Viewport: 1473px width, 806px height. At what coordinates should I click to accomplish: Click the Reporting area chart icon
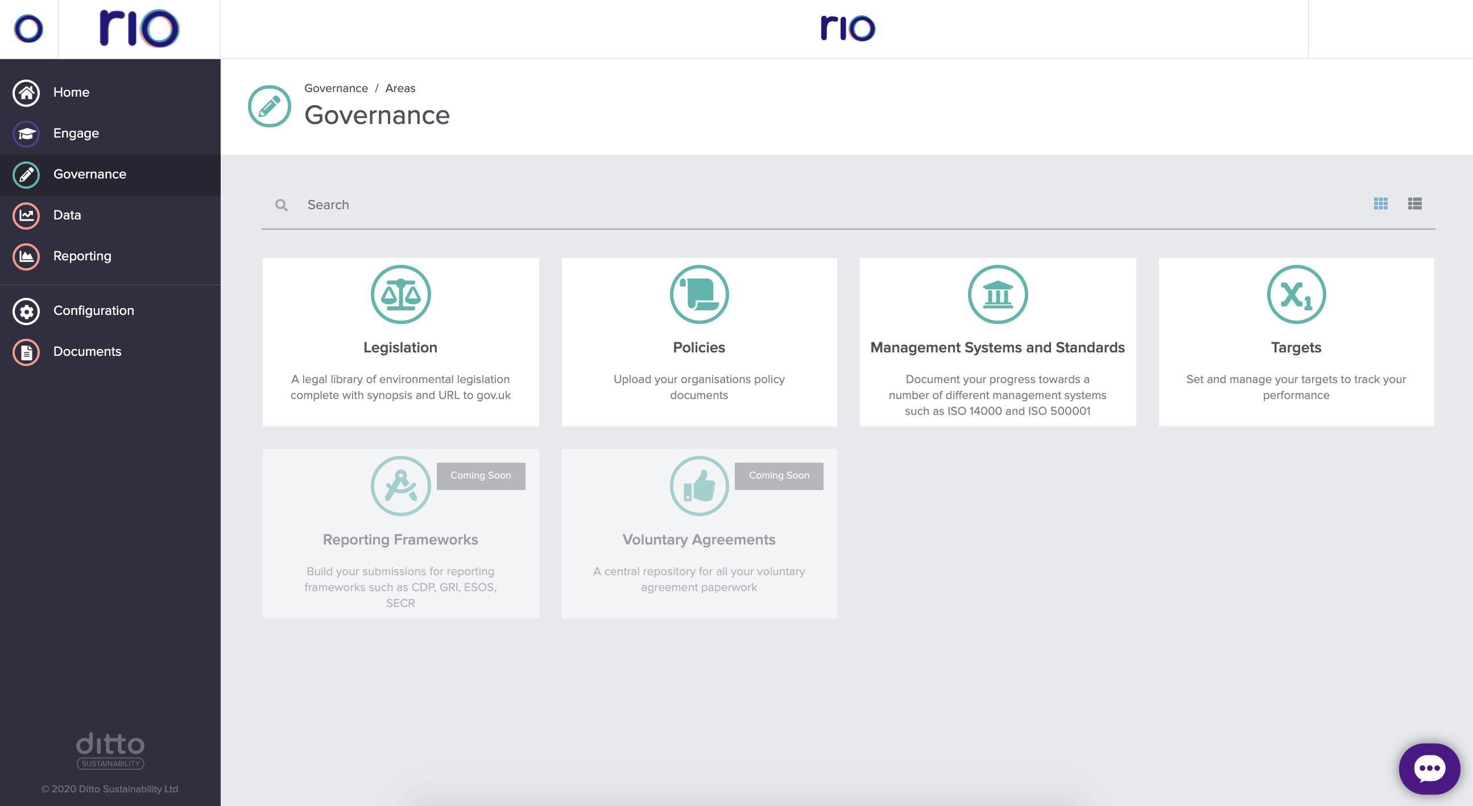(26, 256)
